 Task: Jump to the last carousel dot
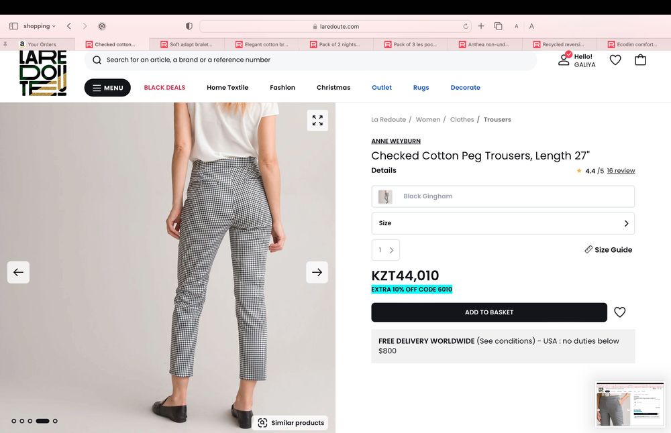pyautogui.click(x=55, y=421)
